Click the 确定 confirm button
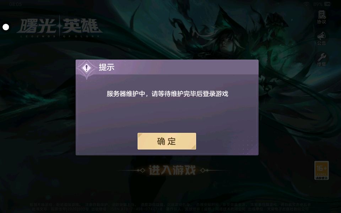Screen dimensions: 341x213 [167, 141]
